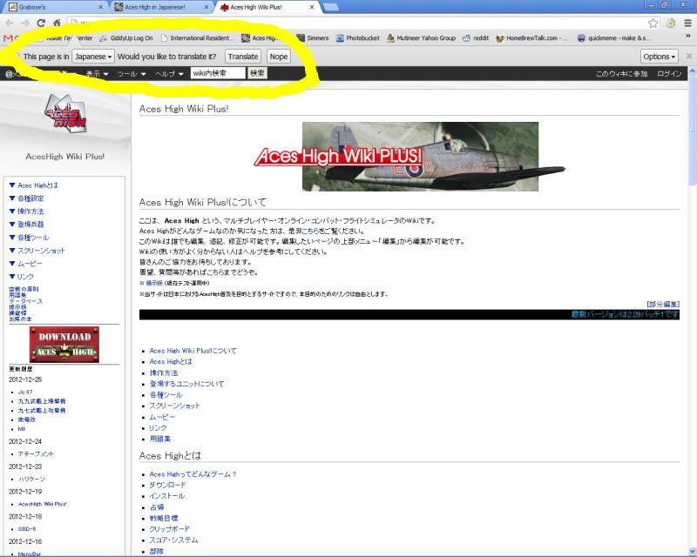Click the 検索 search button
This screenshot has width=697, height=557.
257,73
